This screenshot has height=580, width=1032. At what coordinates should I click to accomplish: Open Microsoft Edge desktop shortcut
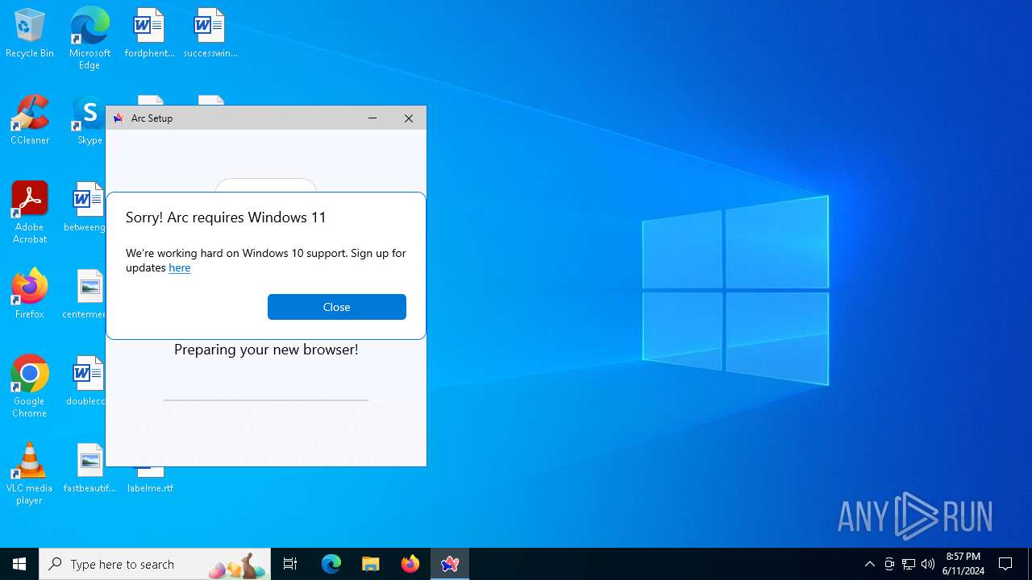tap(89, 38)
